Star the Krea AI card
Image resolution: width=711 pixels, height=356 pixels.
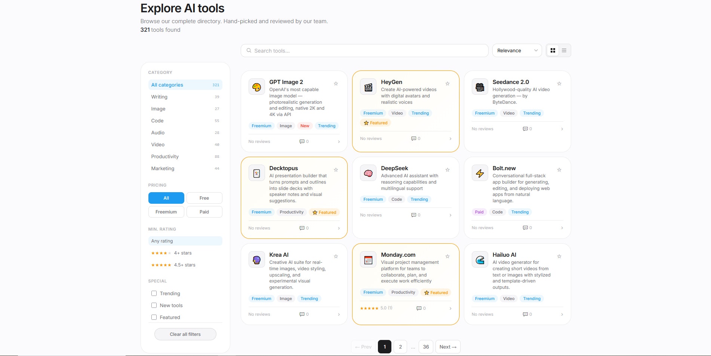click(x=336, y=256)
